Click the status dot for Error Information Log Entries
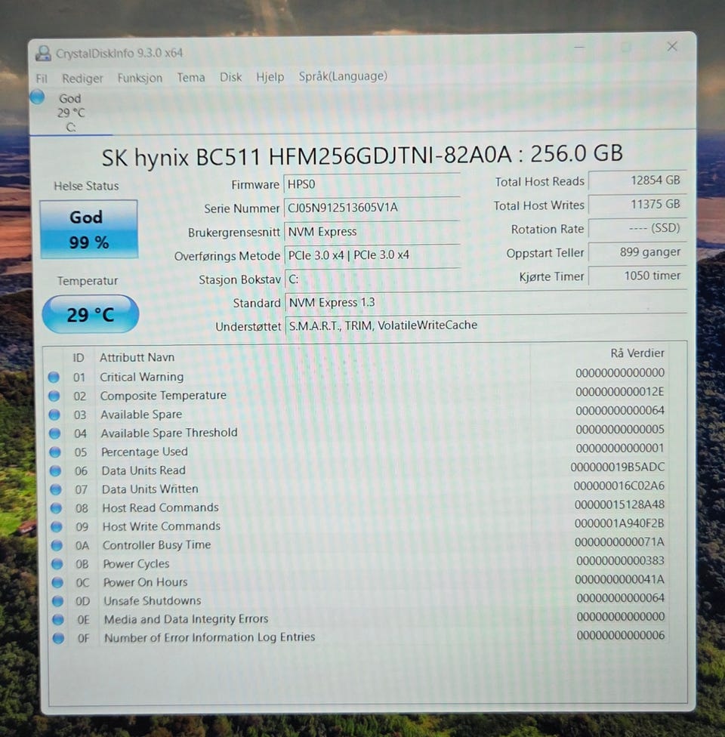This screenshot has width=725, height=737. click(x=58, y=638)
